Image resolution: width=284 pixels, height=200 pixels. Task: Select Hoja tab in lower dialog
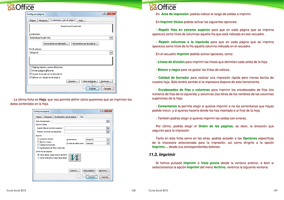pos(82,117)
